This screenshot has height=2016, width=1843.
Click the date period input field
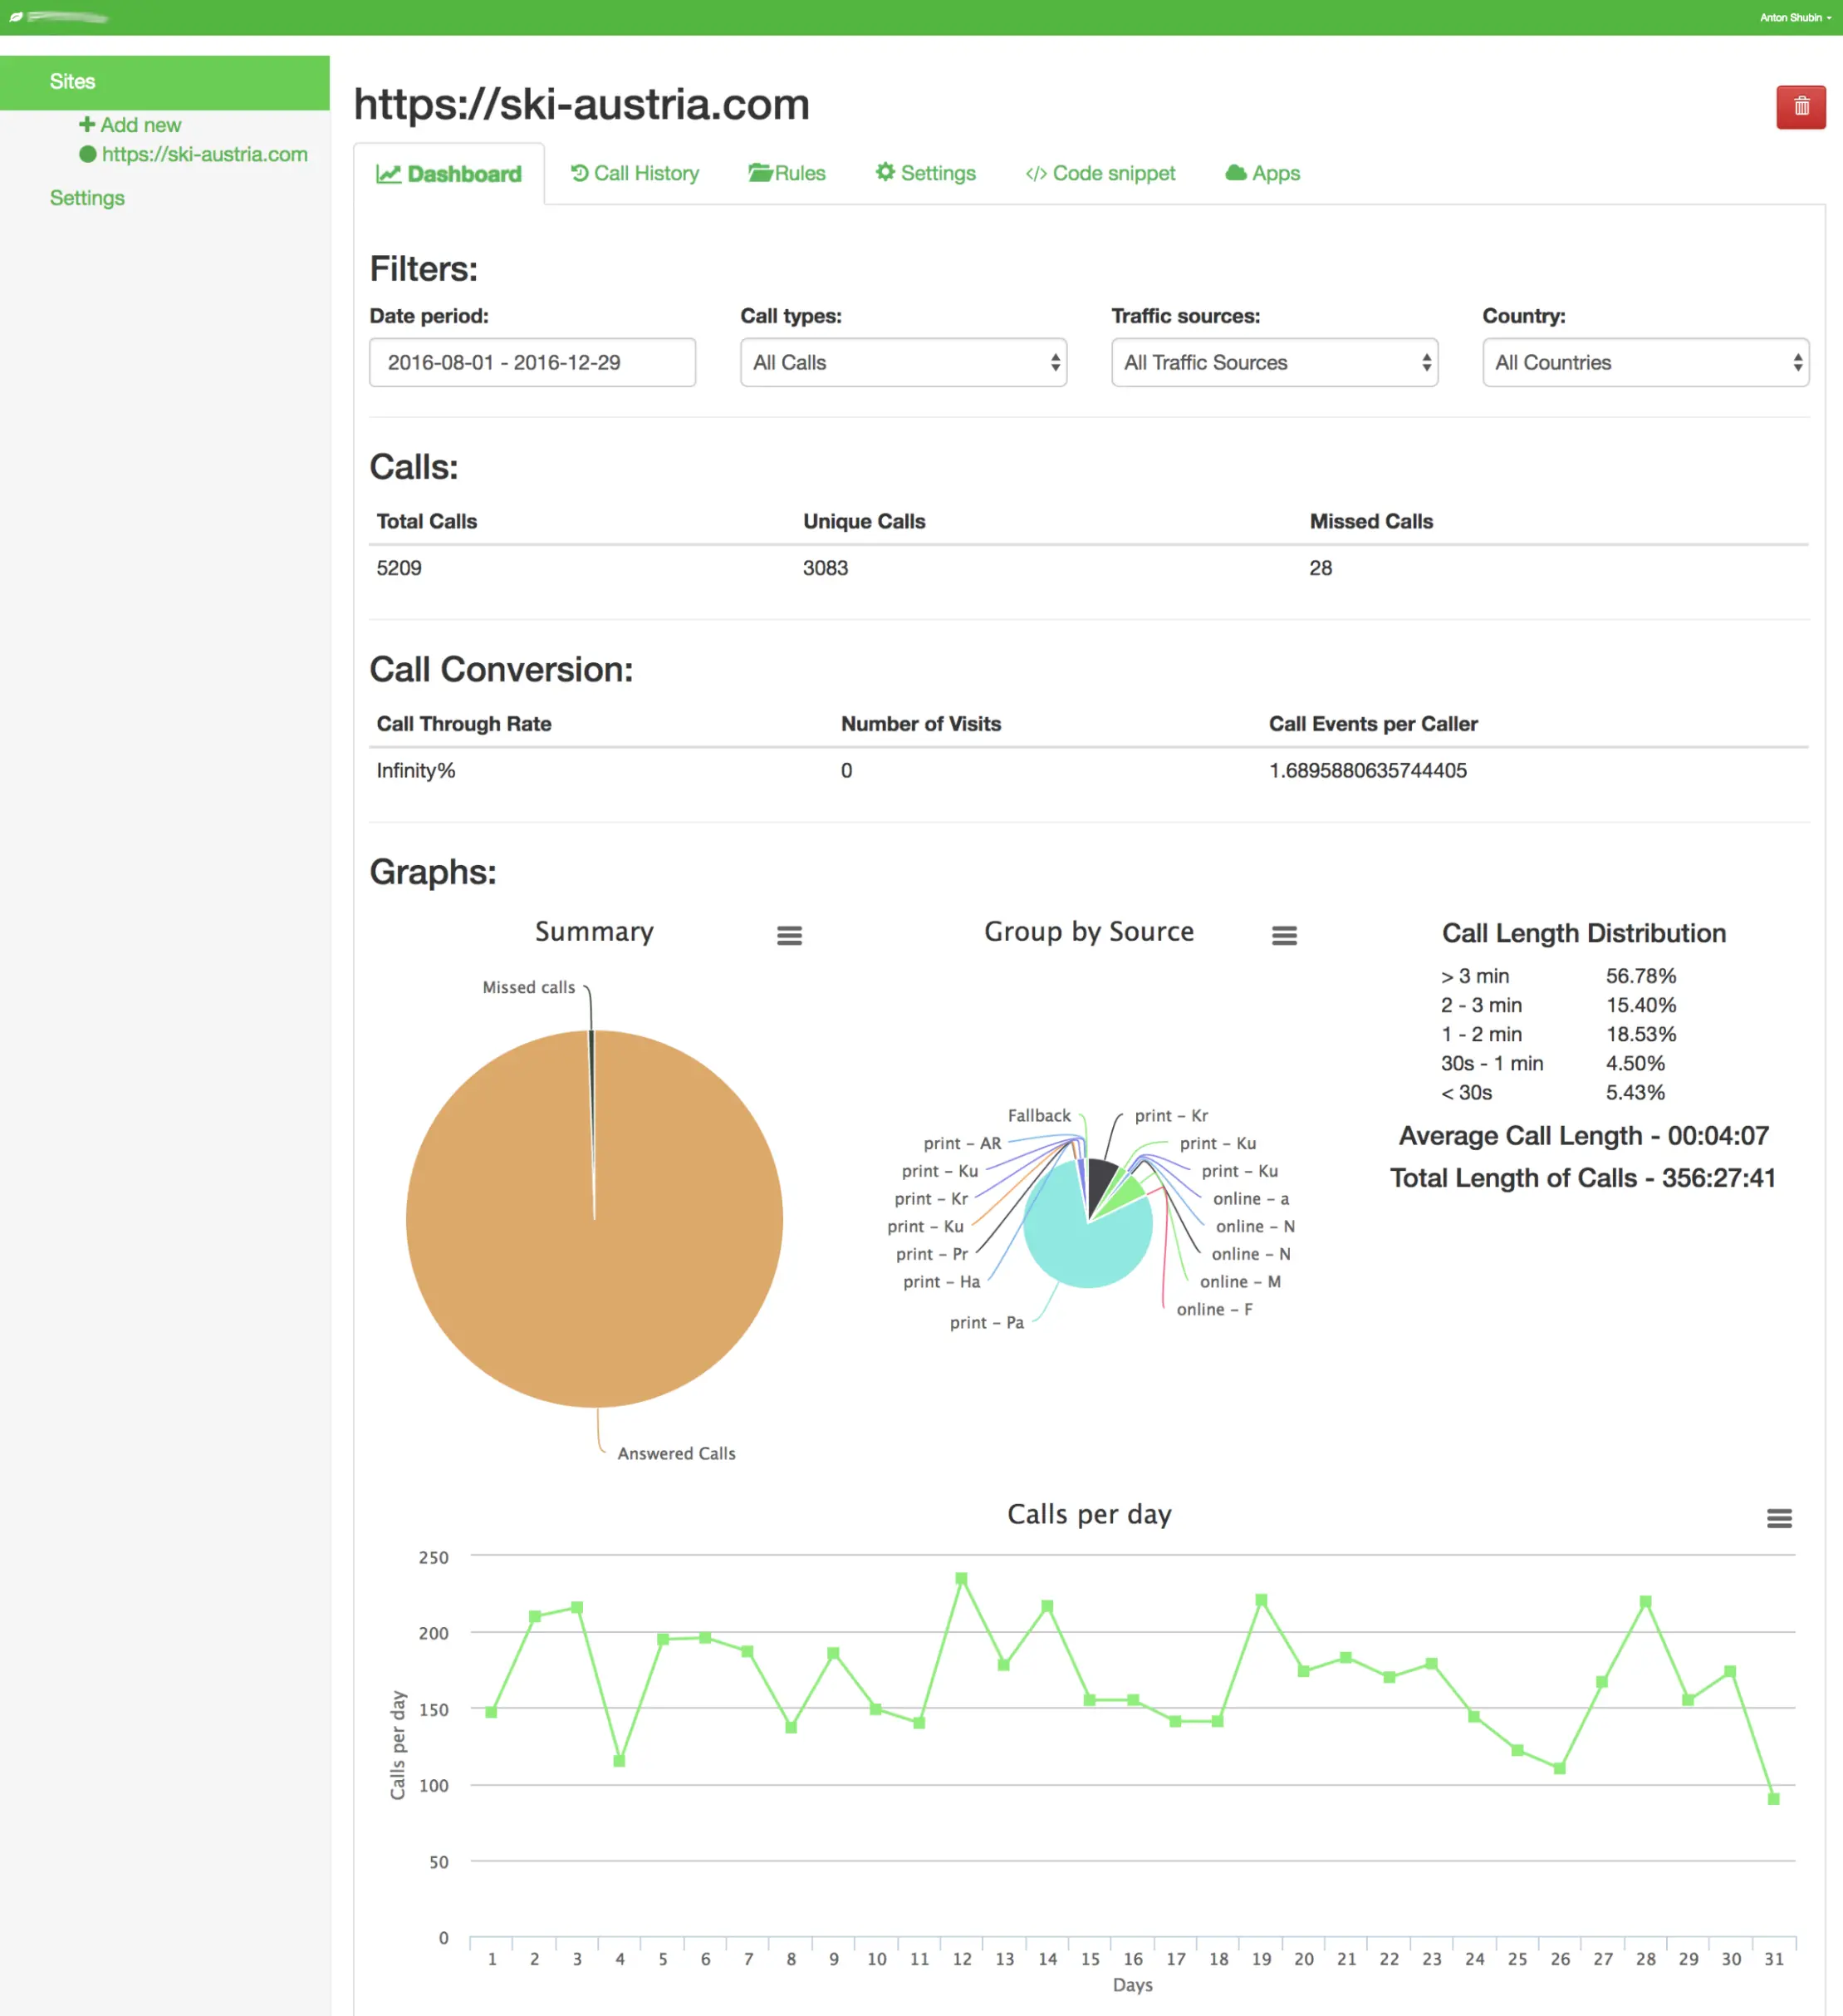[532, 362]
